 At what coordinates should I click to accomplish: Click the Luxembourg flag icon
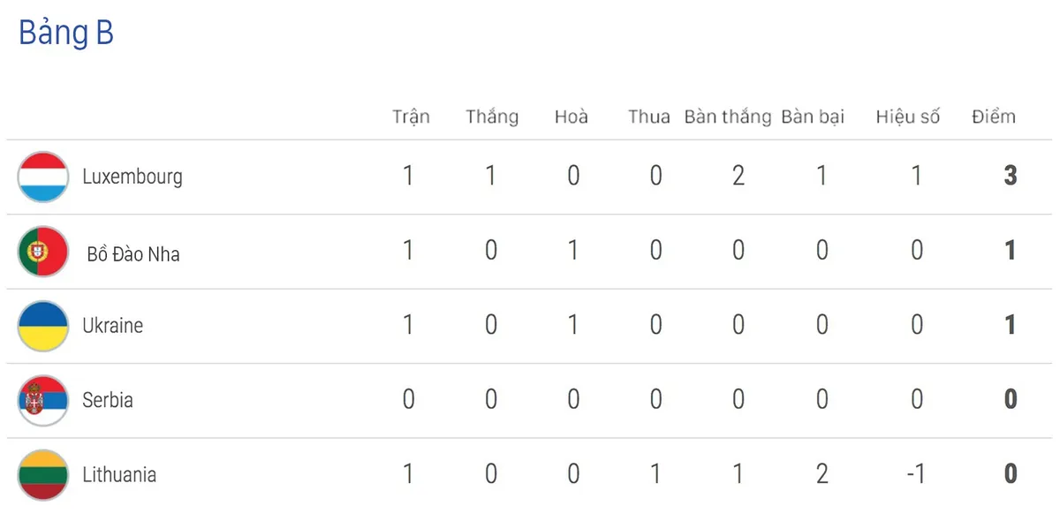42,177
